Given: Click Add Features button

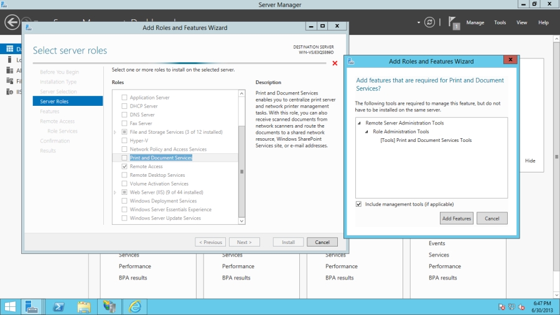Looking at the screenshot, I should pos(457,219).
